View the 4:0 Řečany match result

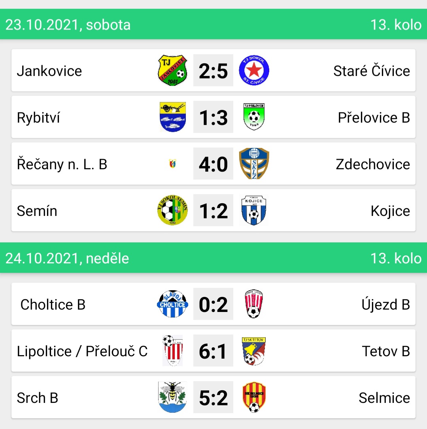213,164
